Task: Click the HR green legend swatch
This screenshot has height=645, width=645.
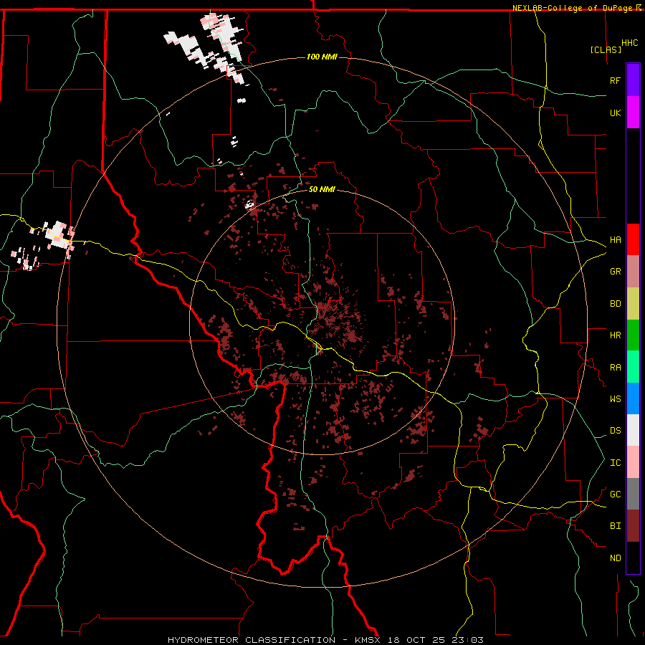Action: tap(633, 335)
